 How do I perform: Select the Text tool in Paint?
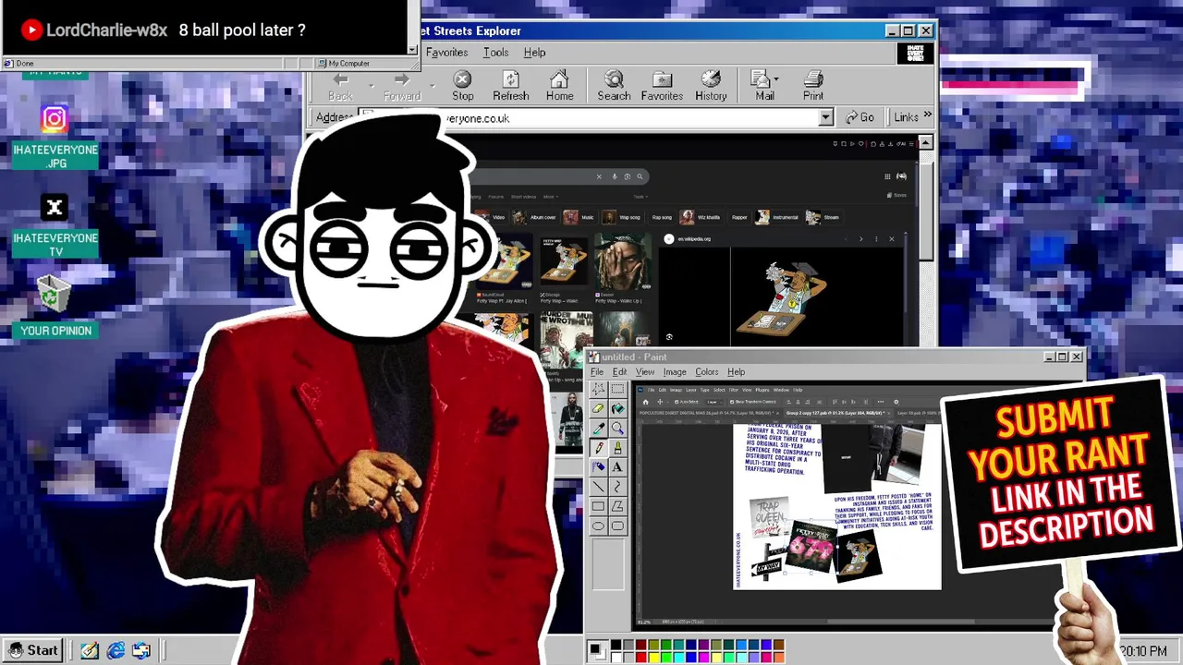tap(617, 467)
